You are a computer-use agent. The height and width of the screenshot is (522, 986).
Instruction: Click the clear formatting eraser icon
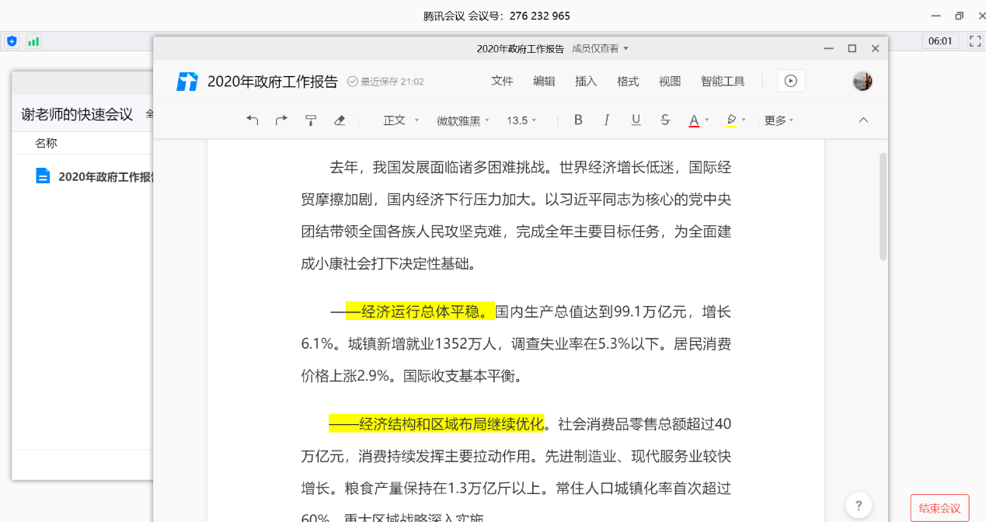(339, 120)
